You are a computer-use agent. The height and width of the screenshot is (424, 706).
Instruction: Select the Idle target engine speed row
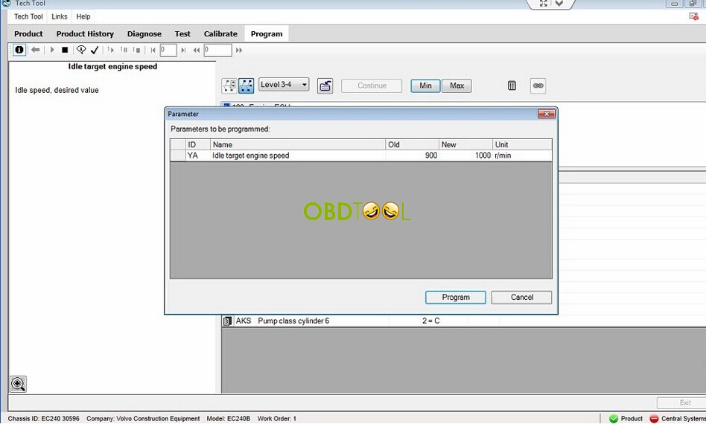point(360,155)
